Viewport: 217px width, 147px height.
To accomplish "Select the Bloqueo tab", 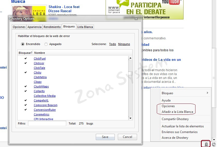I will (x=69, y=26).
